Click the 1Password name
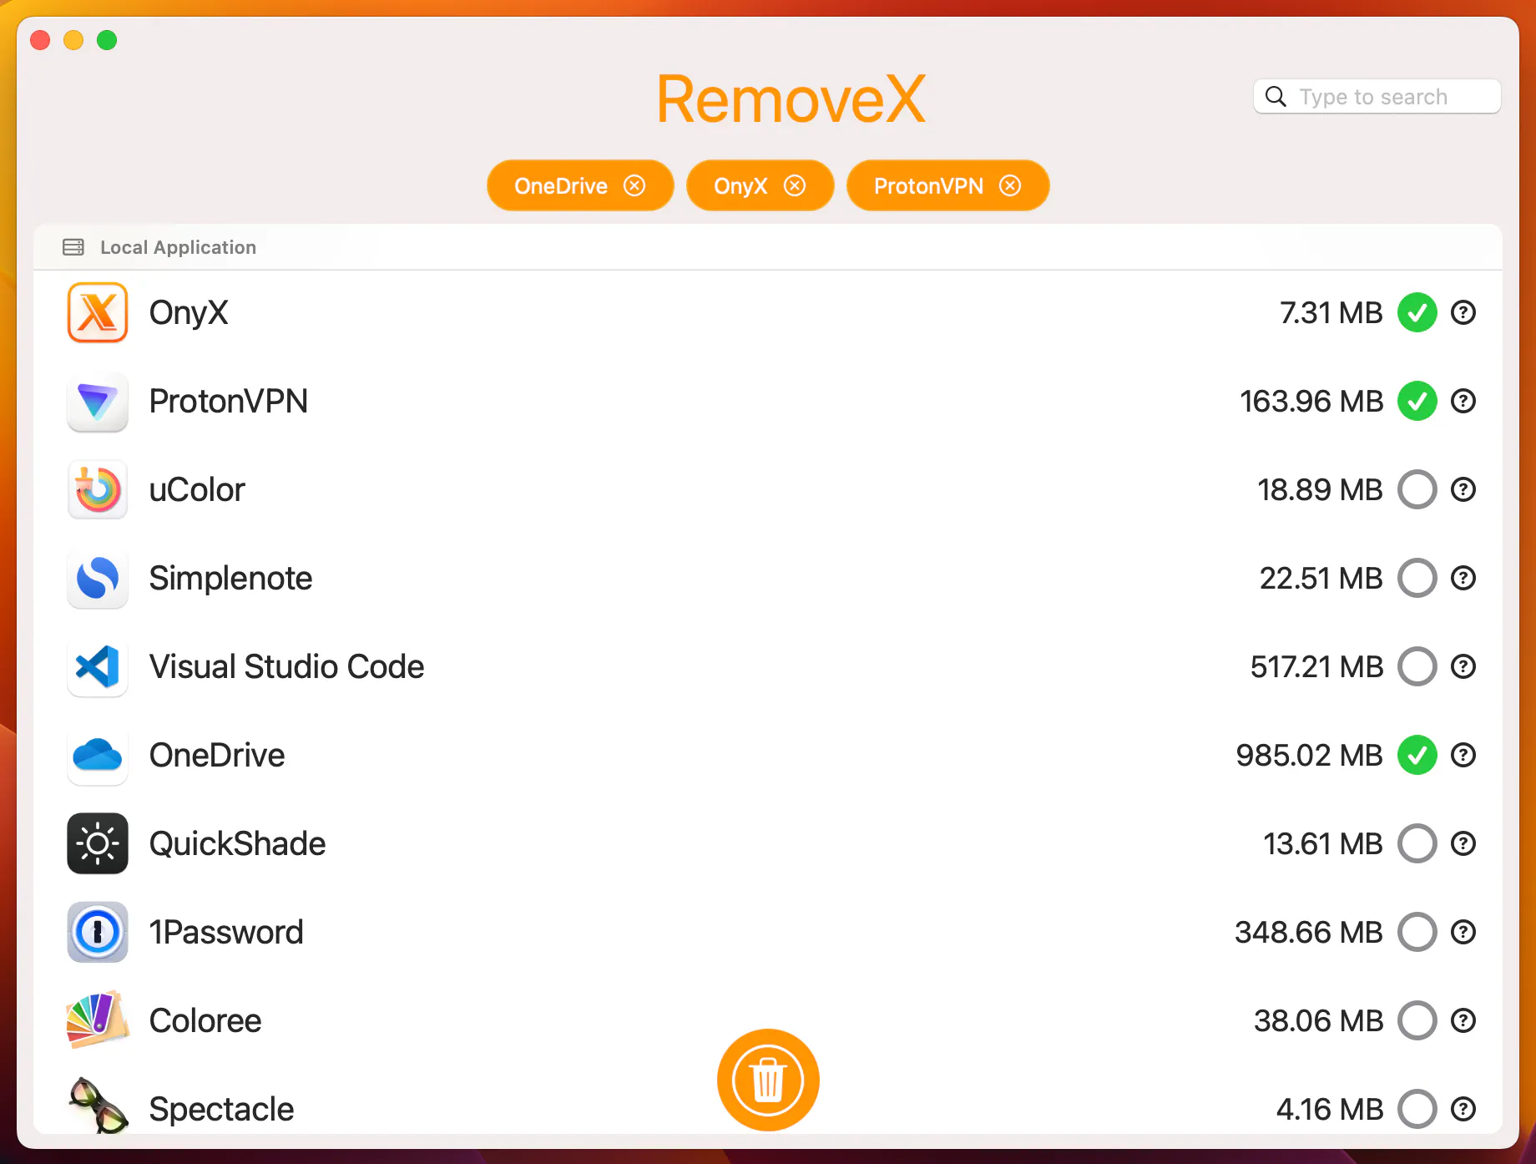Image resolution: width=1536 pixels, height=1164 pixels. pos(226,932)
